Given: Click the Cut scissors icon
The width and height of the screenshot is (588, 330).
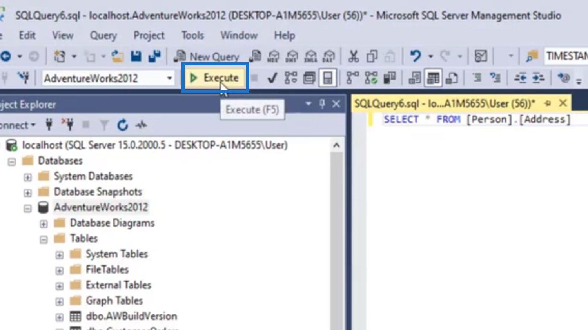Looking at the screenshot, I should tap(354, 56).
